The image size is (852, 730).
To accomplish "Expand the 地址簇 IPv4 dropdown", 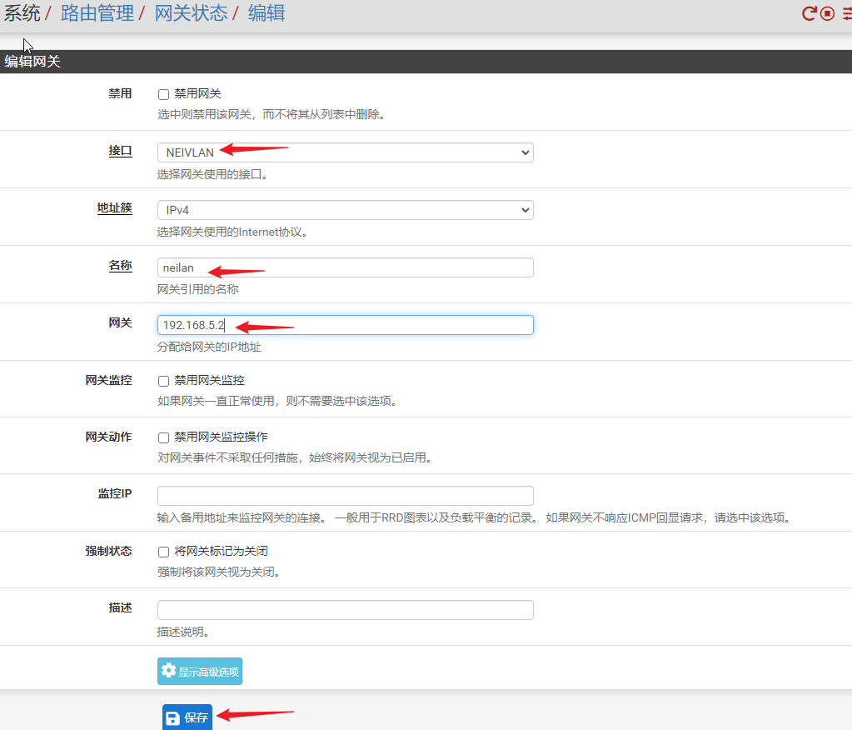I will pyautogui.click(x=345, y=210).
